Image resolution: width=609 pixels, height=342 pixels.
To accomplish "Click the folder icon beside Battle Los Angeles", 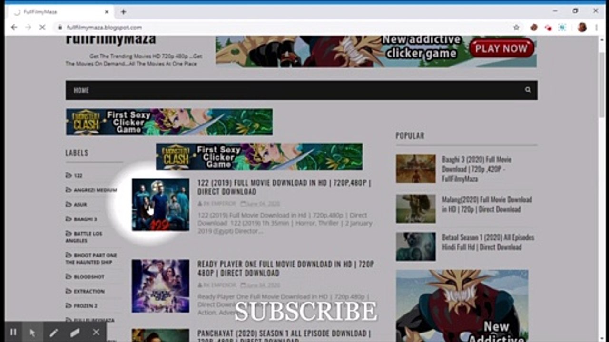I will point(69,233).
